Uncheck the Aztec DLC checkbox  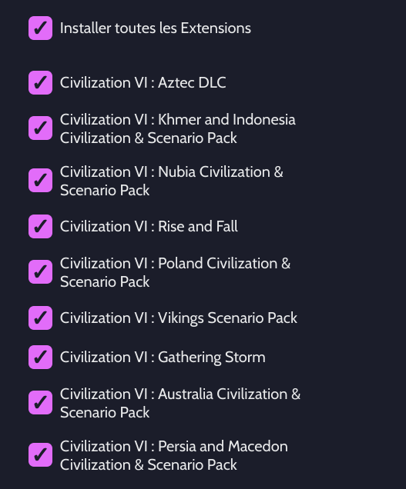(x=40, y=82)
